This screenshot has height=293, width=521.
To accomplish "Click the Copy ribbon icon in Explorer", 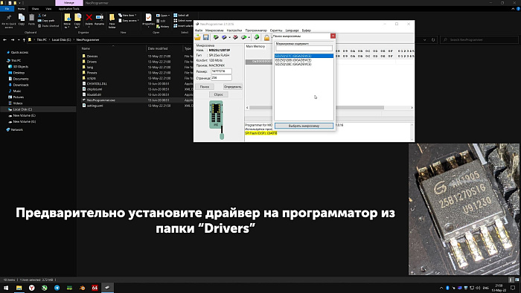I will [22, 19].
